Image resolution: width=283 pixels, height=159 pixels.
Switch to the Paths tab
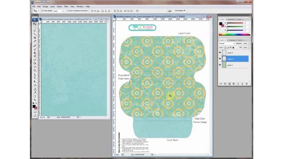[x=240, y=40]
